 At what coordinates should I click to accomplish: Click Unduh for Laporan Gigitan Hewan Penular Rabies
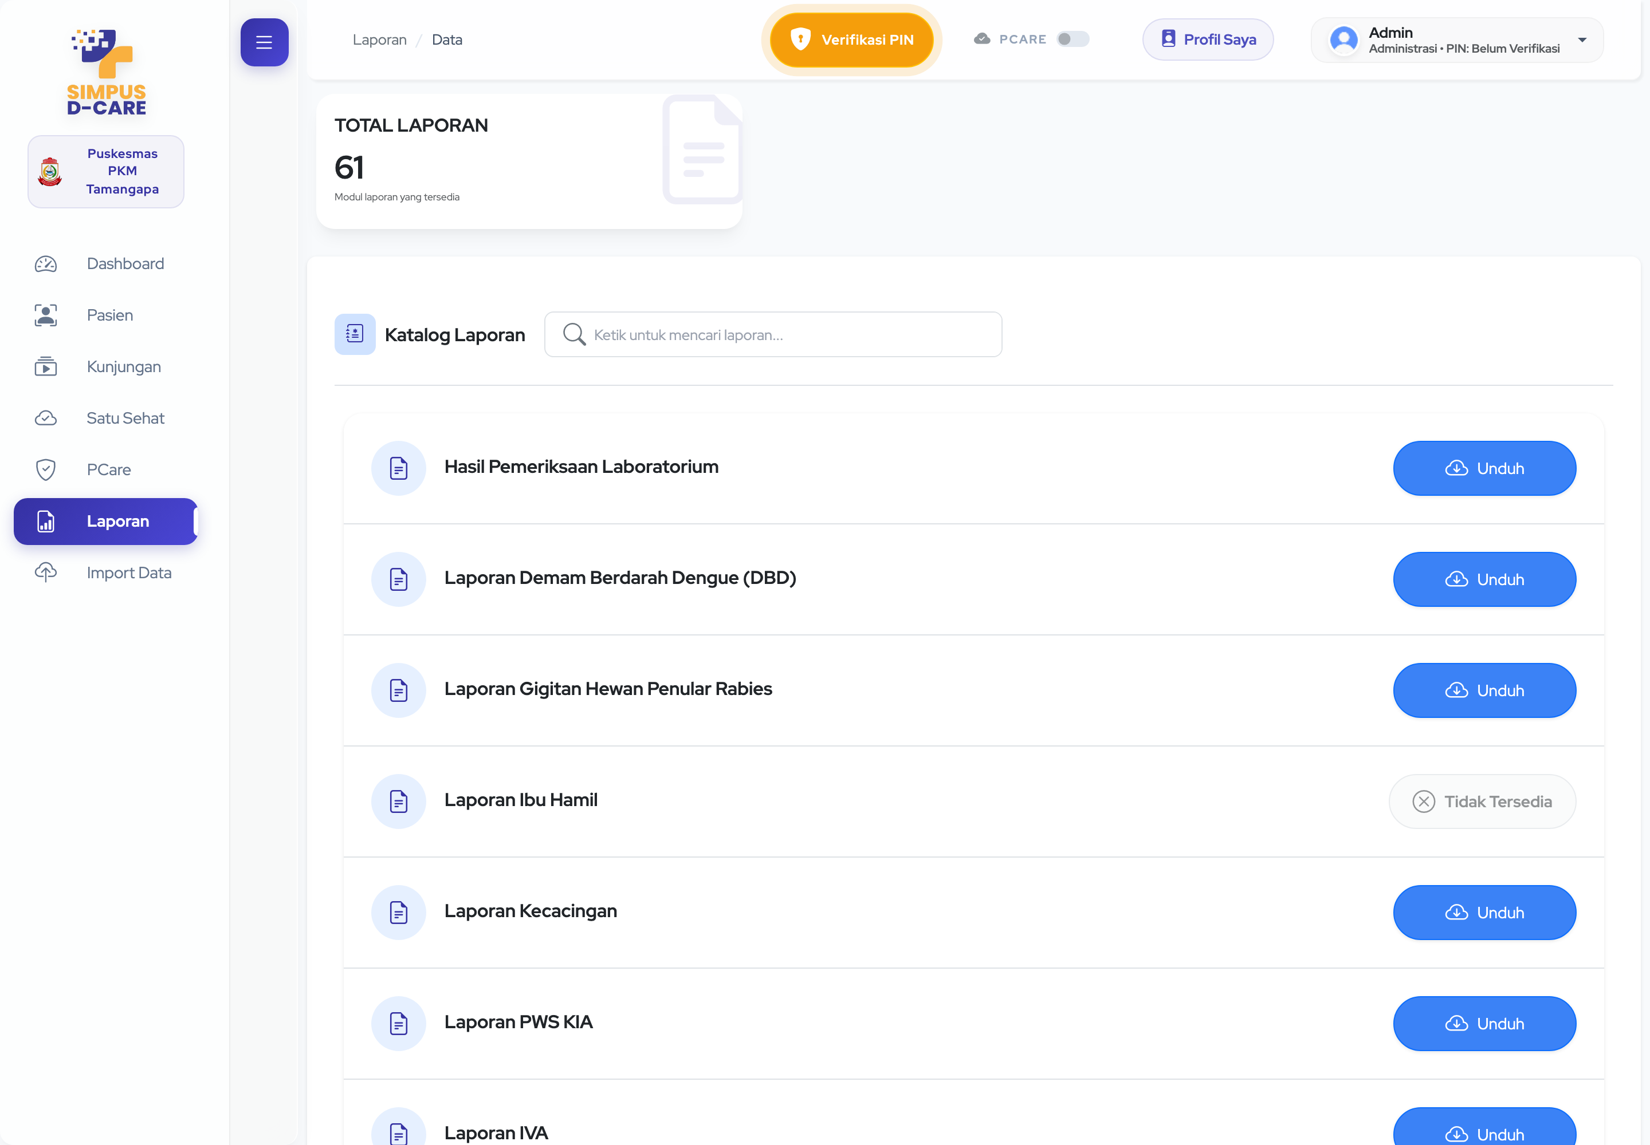click(1485, 691)
